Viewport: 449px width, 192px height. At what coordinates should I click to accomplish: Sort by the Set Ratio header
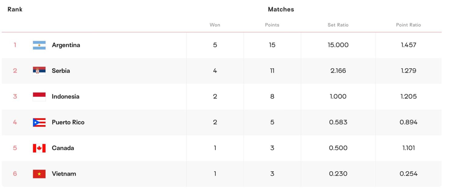(338, 25)
